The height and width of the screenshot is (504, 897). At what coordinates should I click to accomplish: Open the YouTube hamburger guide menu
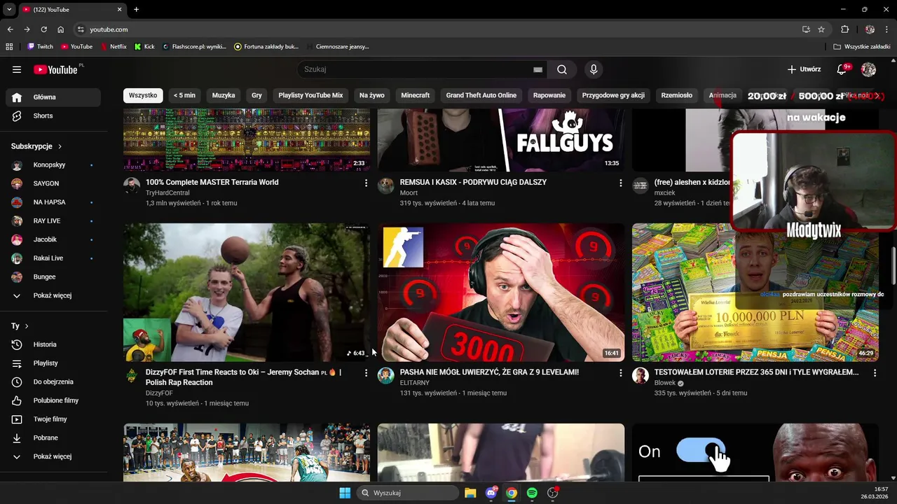pos(17,69)
